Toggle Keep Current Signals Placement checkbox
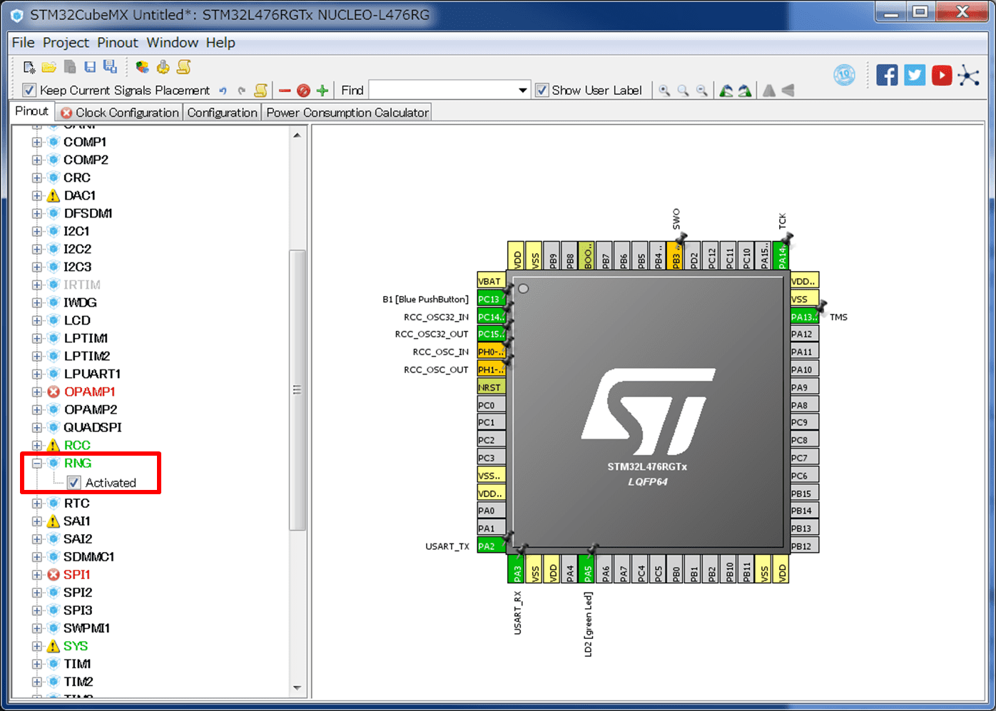The height and width of the screenshot is (711, 996). coord(29,91)
